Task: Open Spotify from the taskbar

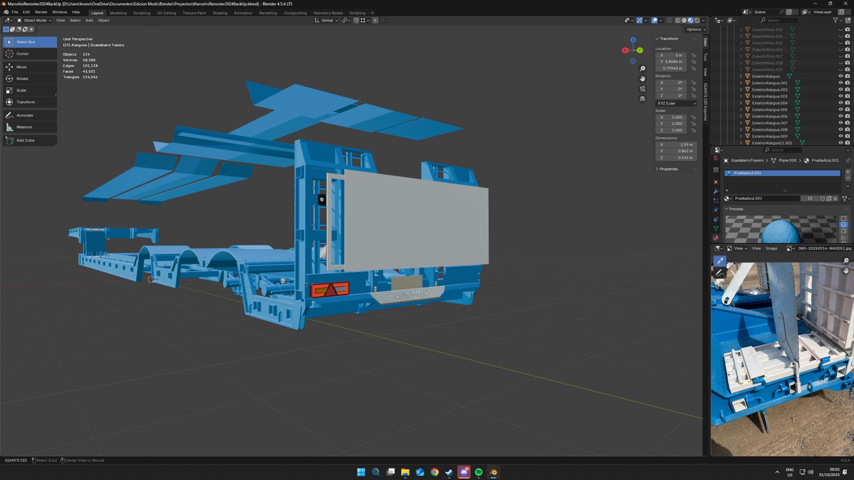Action: pos(479,472)
